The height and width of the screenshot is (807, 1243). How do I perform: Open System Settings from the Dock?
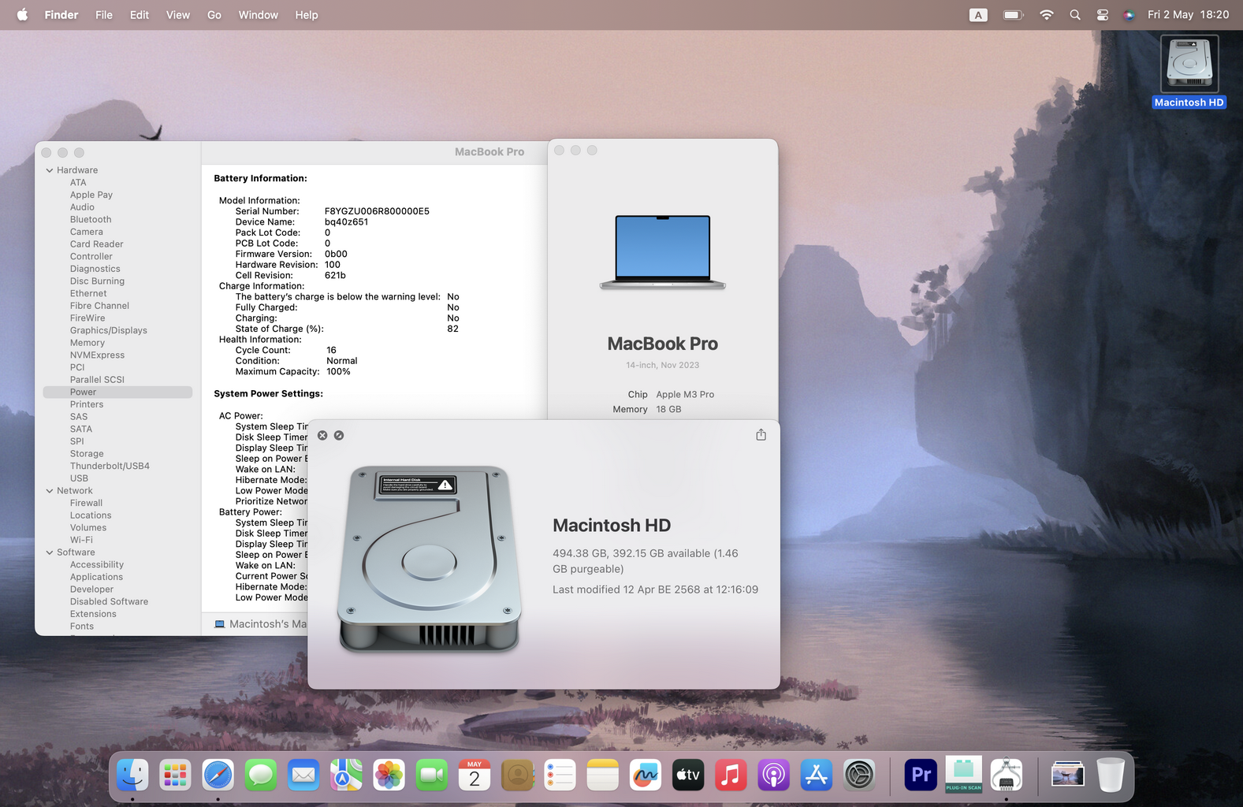coord(859,775)
